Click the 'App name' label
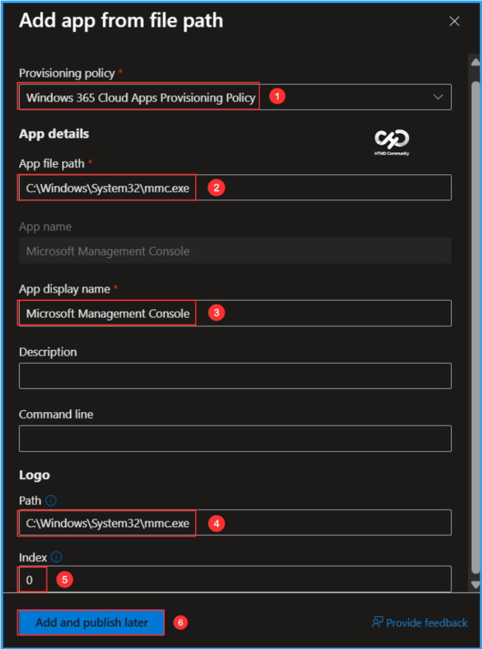 pos(45,227)
